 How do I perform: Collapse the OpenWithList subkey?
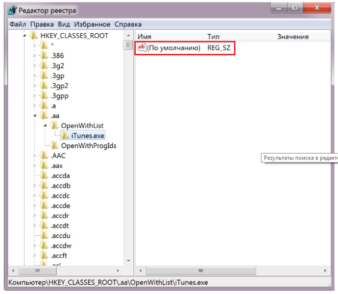click(45, 126)
